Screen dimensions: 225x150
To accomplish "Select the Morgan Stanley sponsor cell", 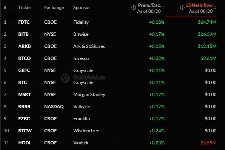I will (89, 95).
